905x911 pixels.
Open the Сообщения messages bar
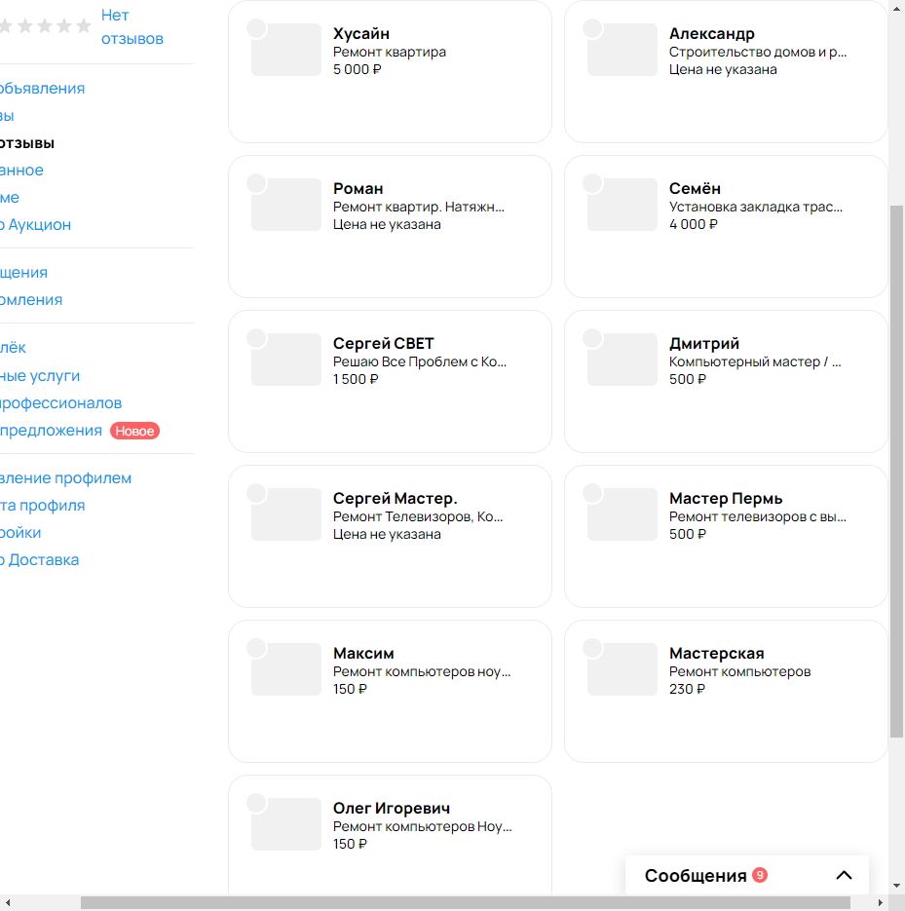tap(746, 875)
